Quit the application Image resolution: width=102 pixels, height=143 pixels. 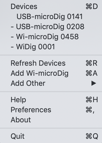tap(51, 136)
